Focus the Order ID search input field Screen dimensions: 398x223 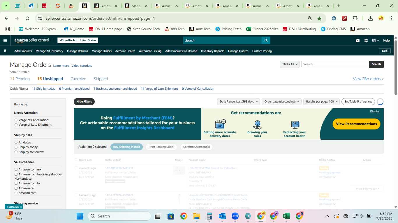[x=335, y=64]
